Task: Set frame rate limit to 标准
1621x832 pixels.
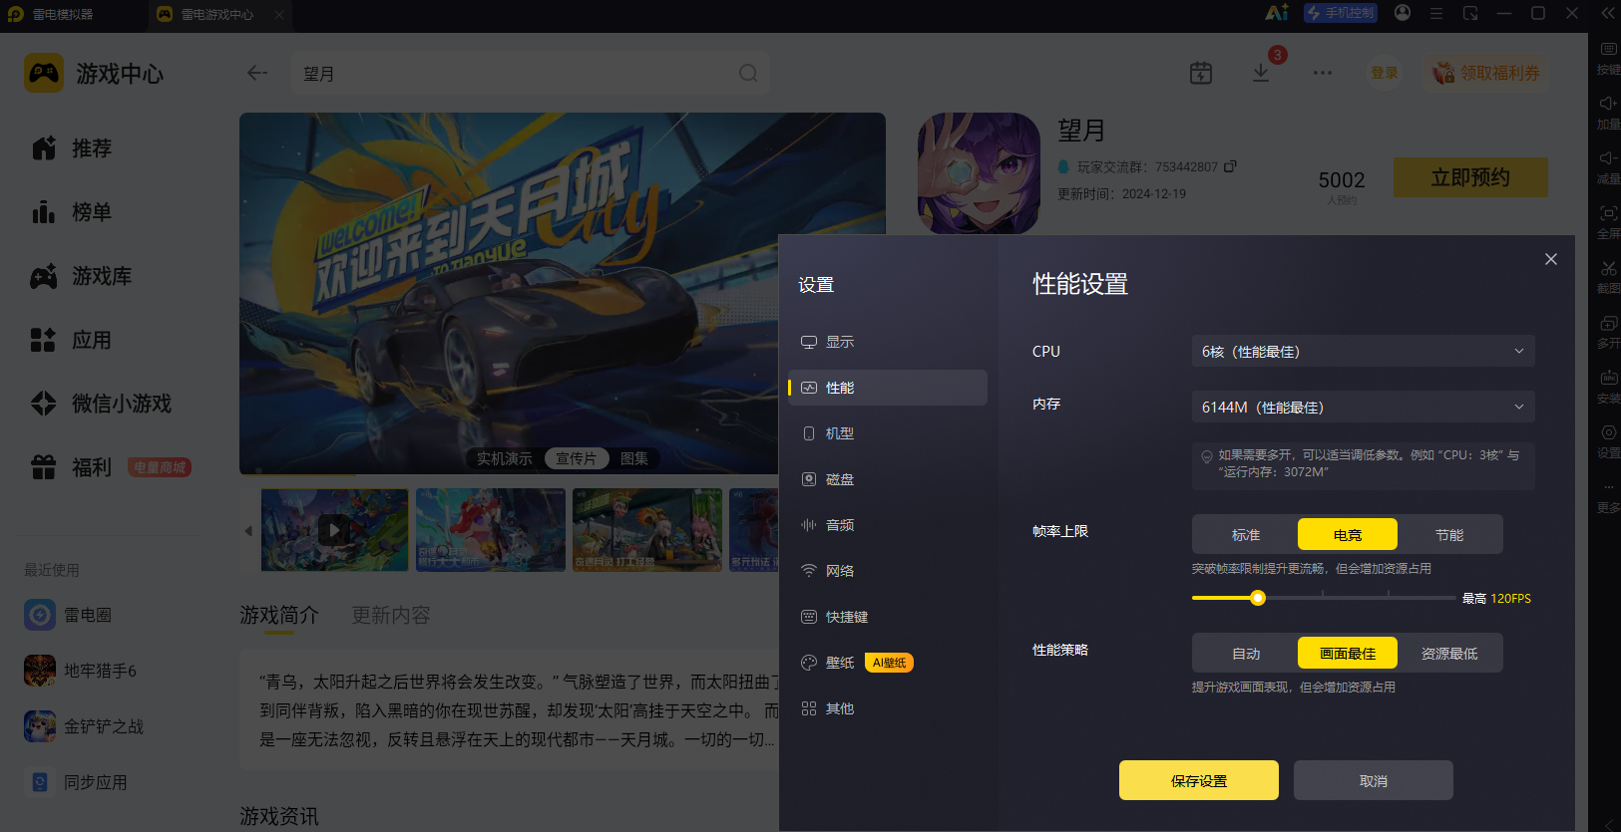Action: pos(1246,535)
